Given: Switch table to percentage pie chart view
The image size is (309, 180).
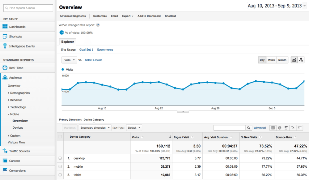Looking at the screenshot, I should 280,127.
